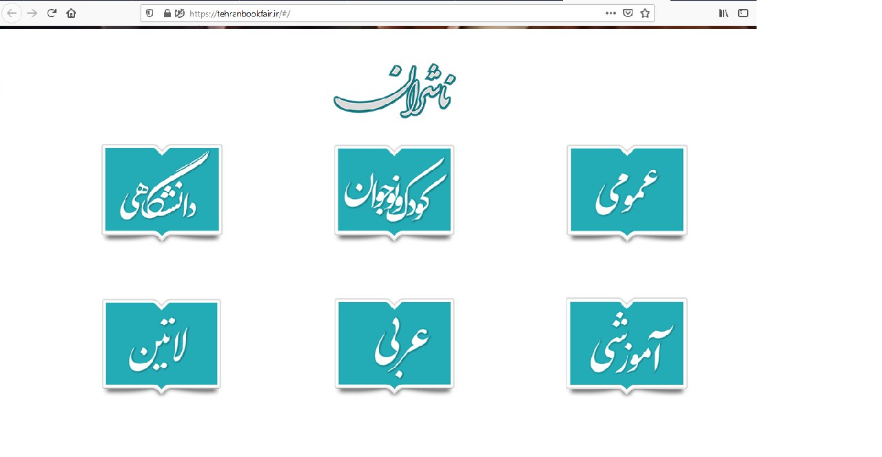Screen dimensions: 882x457
Task: Toggle the sidebar panel icon
Action: pyautogui.click(x=743, y=13)
